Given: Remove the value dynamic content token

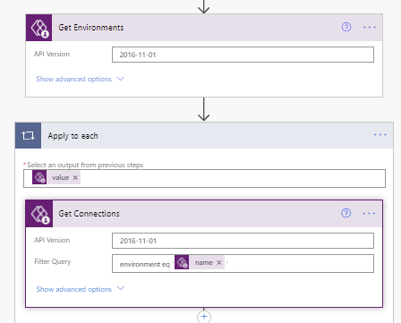Looking at the screenshot, I should point(75,177).
